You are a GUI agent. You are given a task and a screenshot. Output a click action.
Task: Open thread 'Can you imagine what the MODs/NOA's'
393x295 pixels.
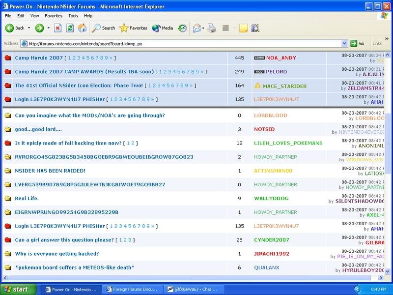tap(90, 116)
